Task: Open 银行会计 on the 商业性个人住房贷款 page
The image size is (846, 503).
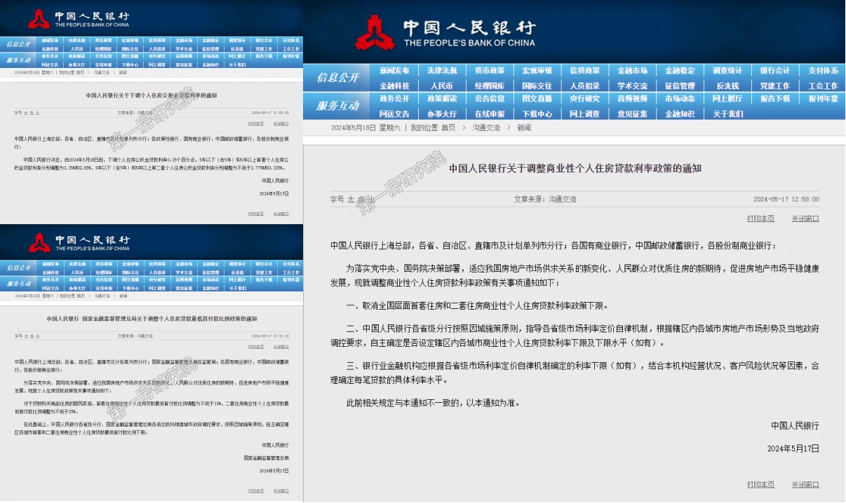Action: pyautogui.click(x=775, y=71)
